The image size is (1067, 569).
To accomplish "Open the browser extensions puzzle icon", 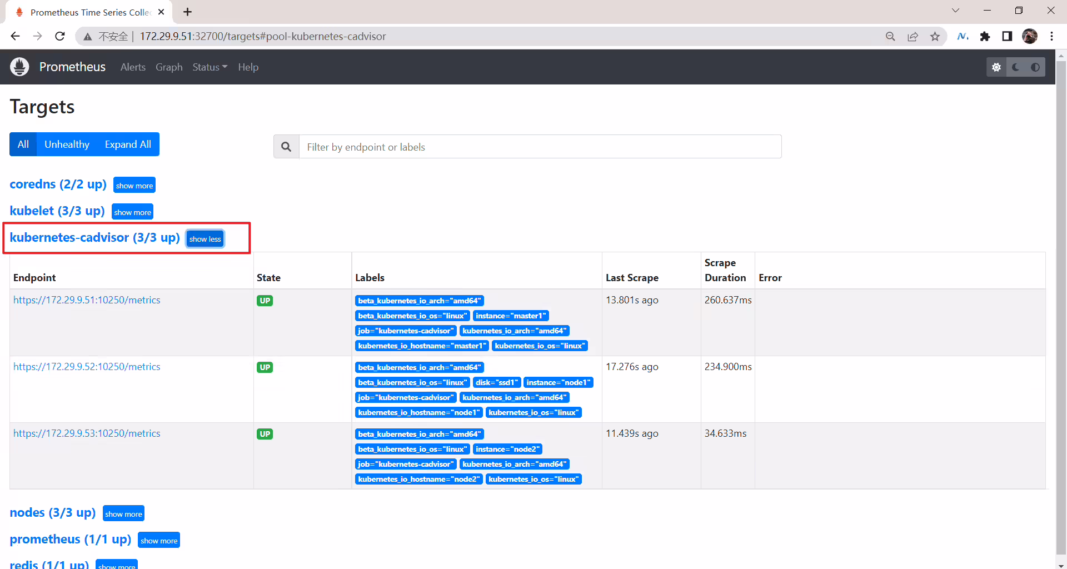I will coord(985,37).
